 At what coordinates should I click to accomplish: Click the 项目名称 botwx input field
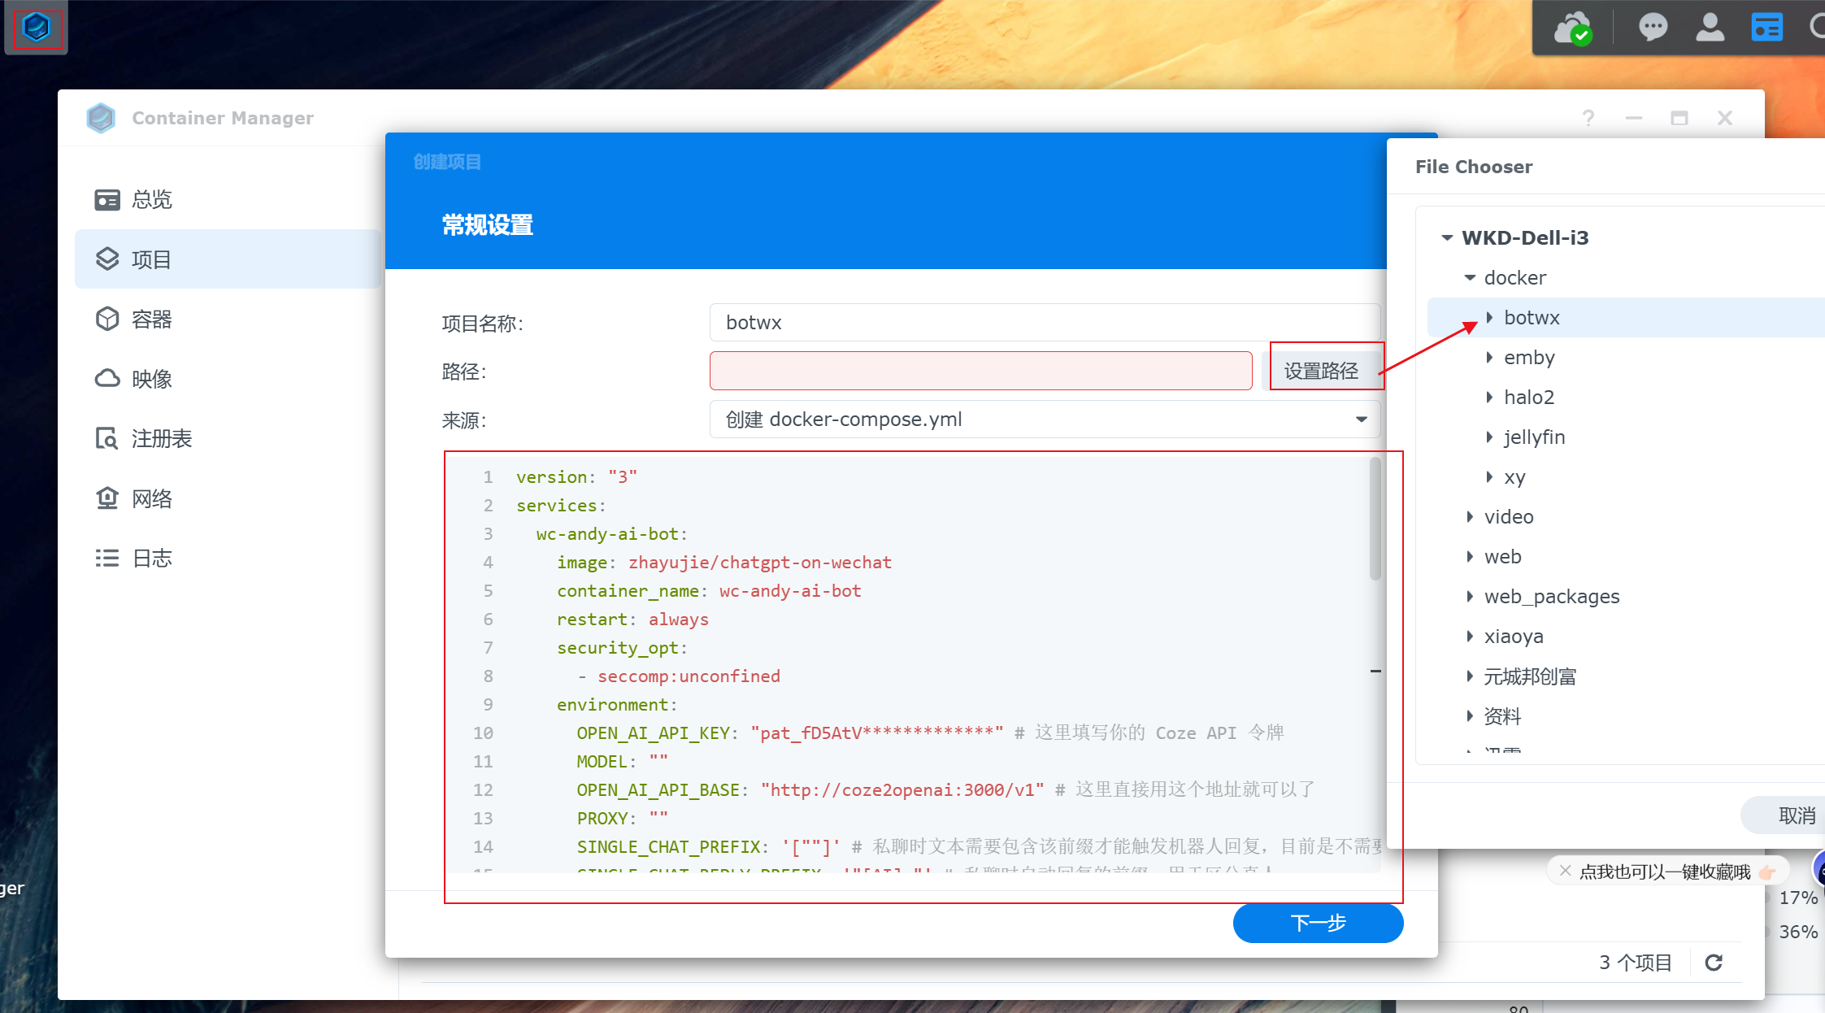[1044, 323]
